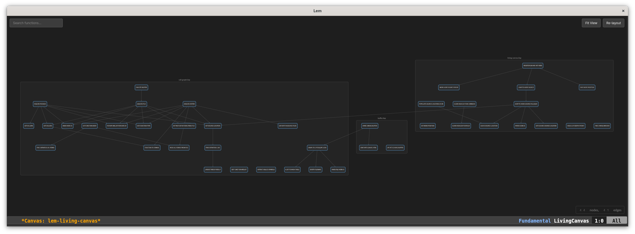635x234 pixels.
Task: Click the UPDATE-CANVAS-BUFFER node
Action: point(395,148)
